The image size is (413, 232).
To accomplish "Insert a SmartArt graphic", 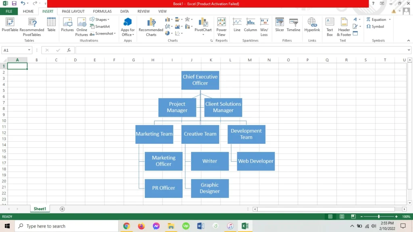I will pyautogui.click(x=100, y=26).
